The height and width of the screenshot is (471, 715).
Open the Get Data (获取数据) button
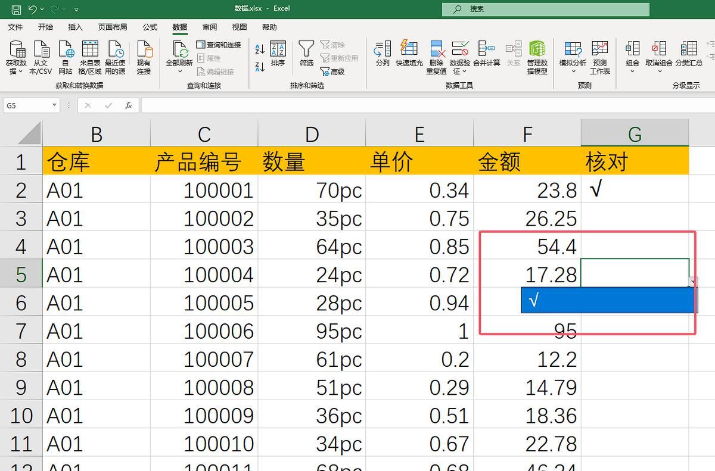[x=16, y=58]
